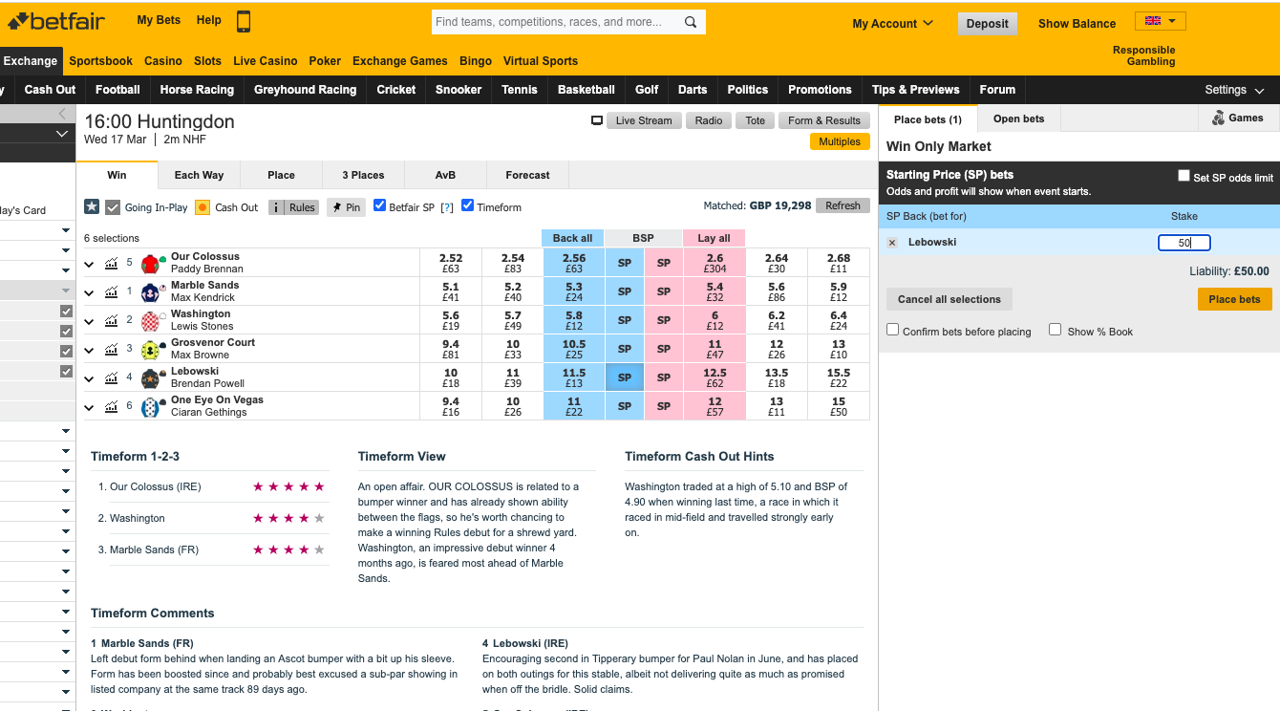This screenshot has height=711, width=1280.
Task: Switch to Each Way tab
Action: coord(199,175)
